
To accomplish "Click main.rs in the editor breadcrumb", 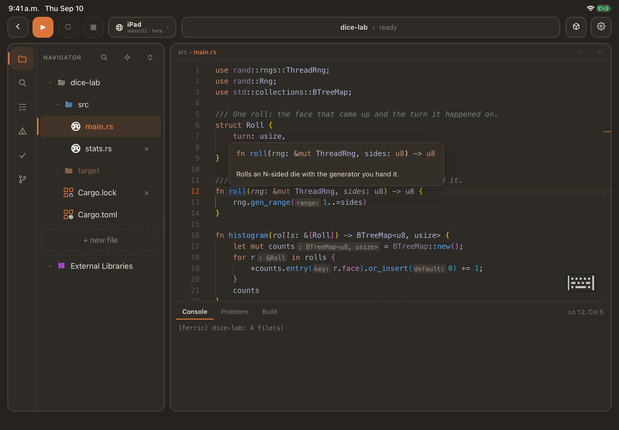I will point(205,52).
